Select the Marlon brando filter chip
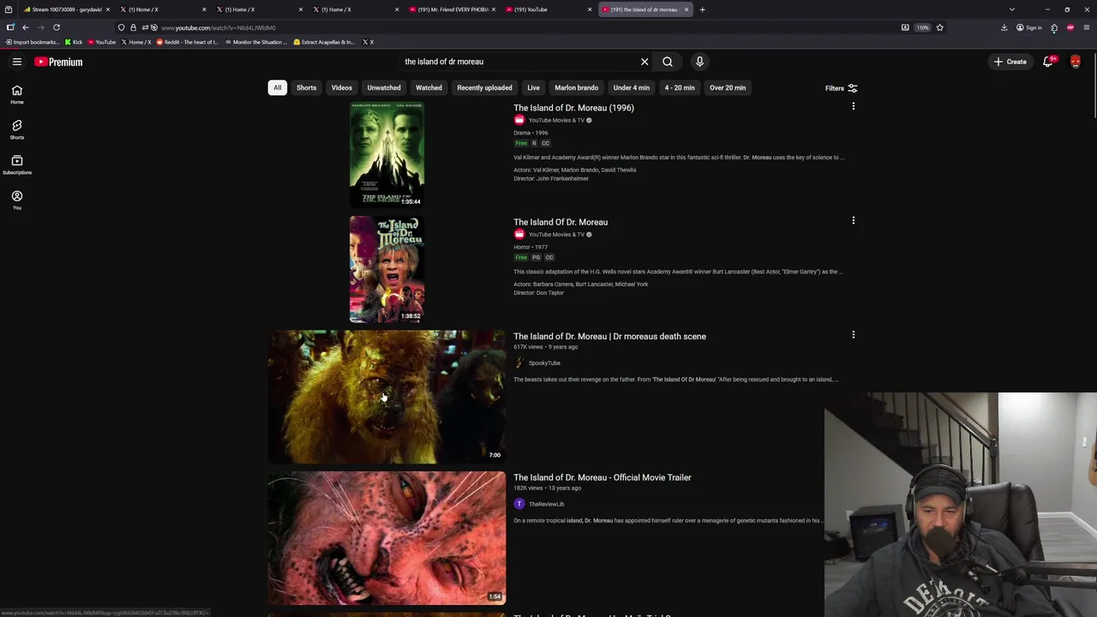This screenshot has width=1097, height=617. pyautogui.click(x=576, y=87)
